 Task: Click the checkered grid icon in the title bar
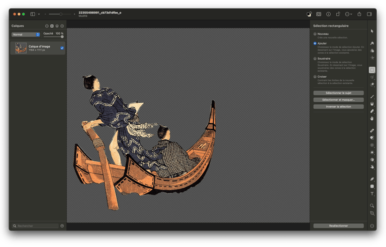tap(319, 14)
